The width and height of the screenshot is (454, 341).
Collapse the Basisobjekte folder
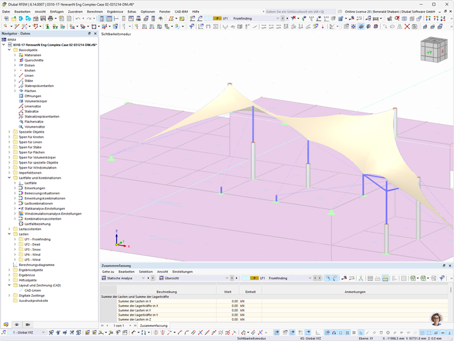9,50
